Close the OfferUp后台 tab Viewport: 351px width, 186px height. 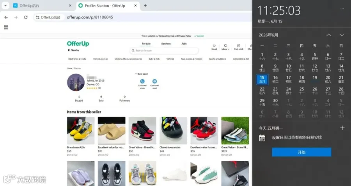[x=70, y=5]
